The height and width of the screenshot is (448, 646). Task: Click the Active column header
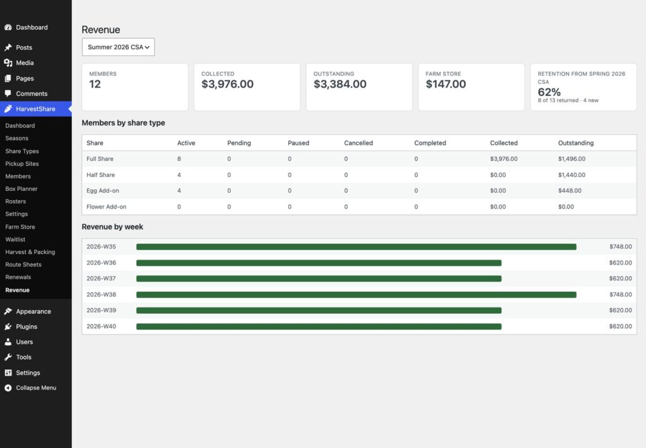[x=186, y=143]
